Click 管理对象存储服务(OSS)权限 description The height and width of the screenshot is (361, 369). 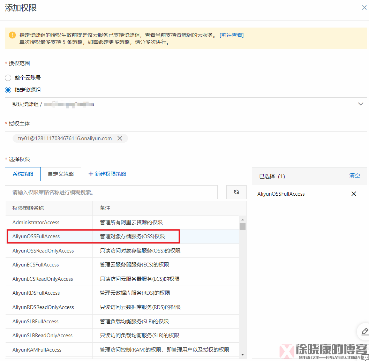pyautogui.click(x=132, y=236)
